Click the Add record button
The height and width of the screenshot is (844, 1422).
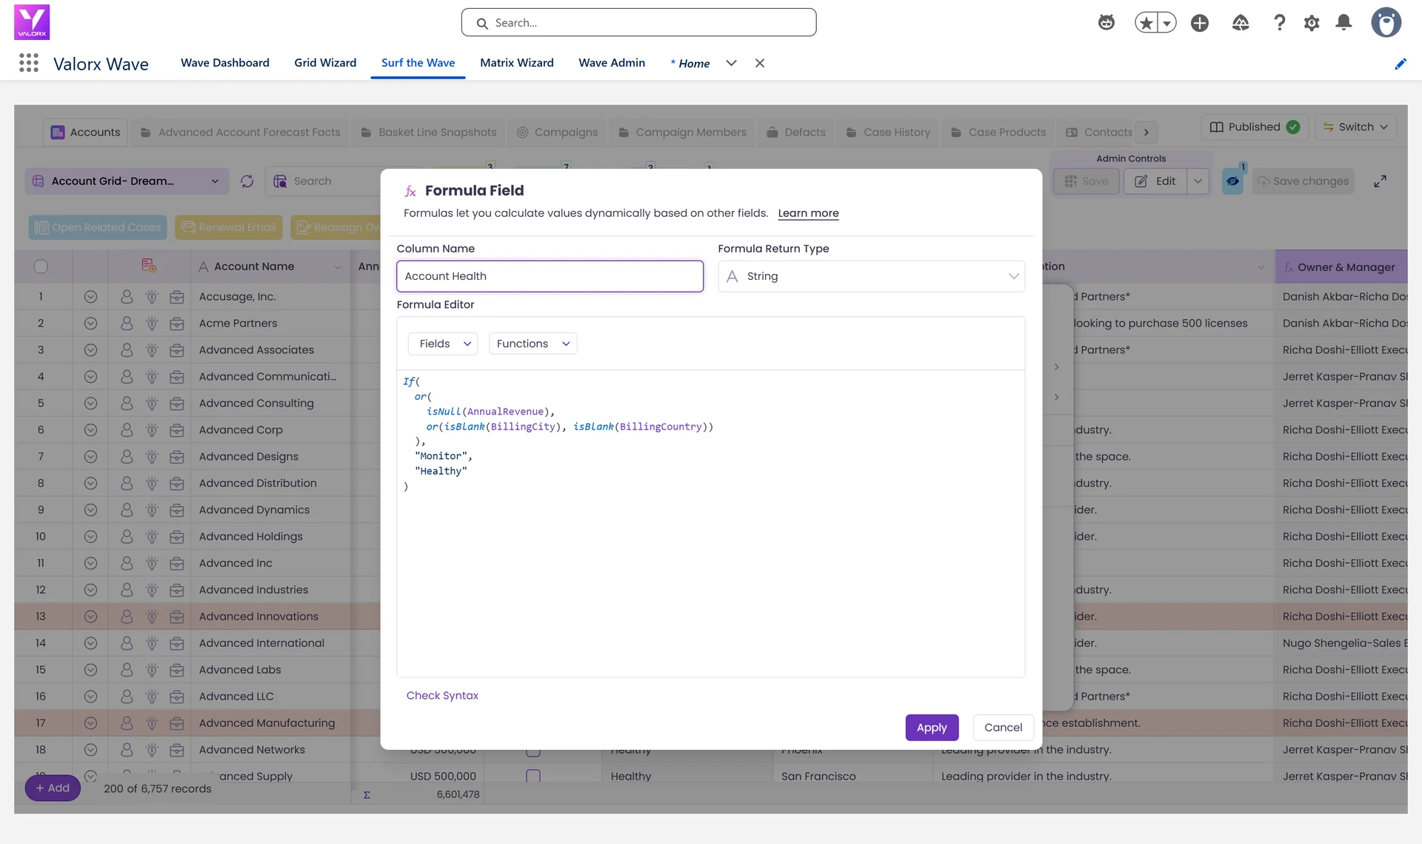pyautogui.click(x=53, y=788)
